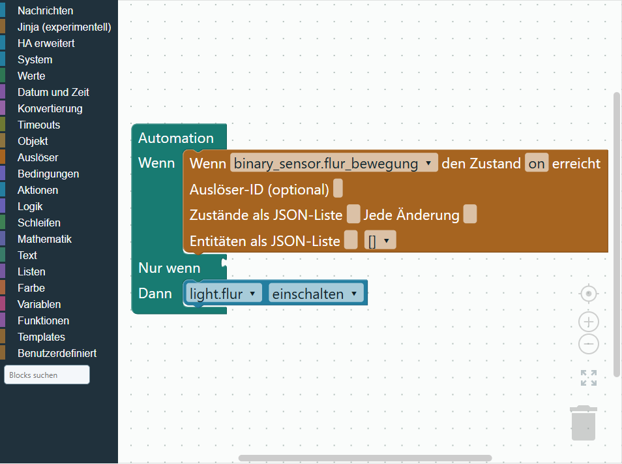
Task: Open the binary_sensor.flur_bewegung entity dropdown
Action: [334, 164]
